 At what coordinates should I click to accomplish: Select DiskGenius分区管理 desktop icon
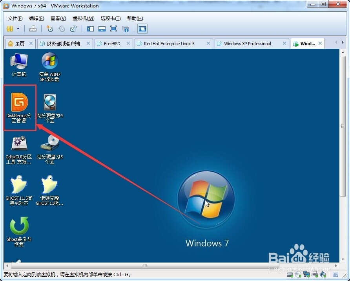click(x=19, y=108)
